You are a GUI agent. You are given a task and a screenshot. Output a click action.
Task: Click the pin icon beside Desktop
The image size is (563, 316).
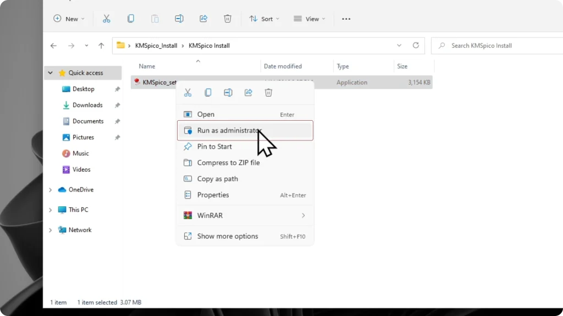[118, 89]
